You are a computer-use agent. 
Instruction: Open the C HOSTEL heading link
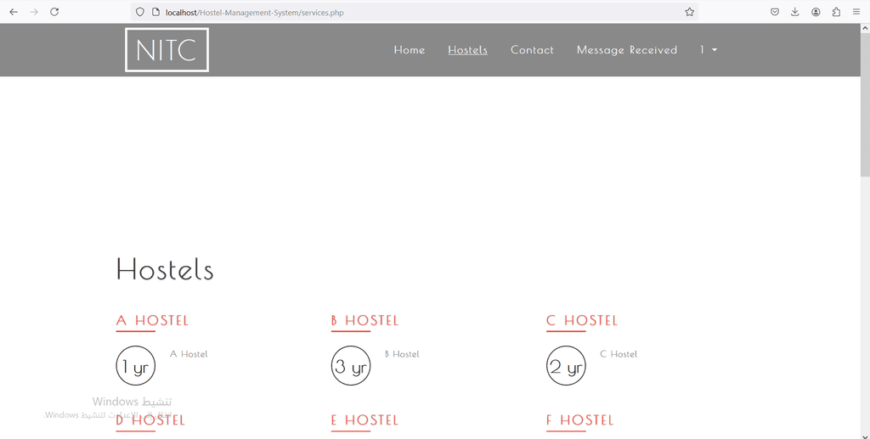tap(582, 320)
